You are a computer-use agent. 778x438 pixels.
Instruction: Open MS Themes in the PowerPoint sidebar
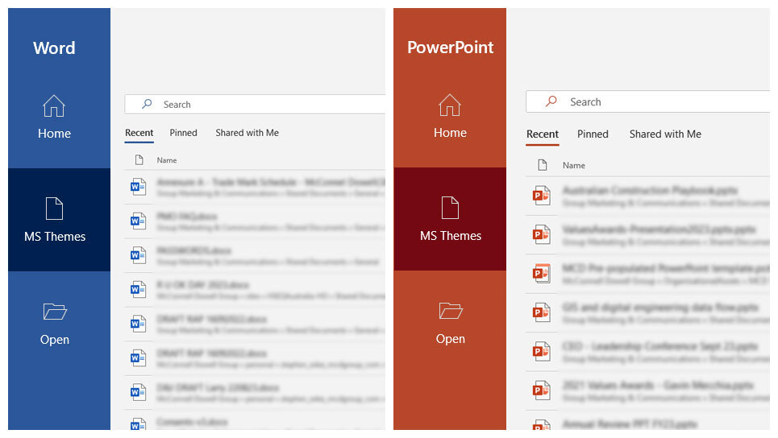450,219
